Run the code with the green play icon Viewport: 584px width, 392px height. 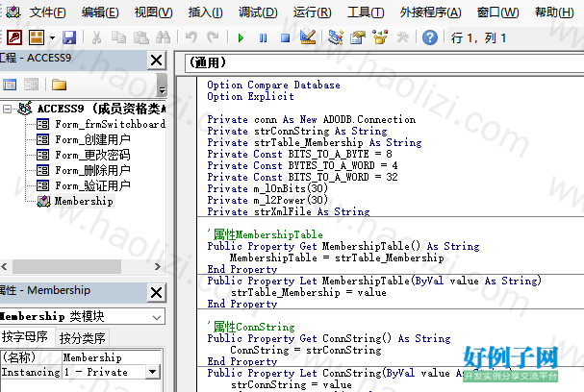tap(241, 37)
